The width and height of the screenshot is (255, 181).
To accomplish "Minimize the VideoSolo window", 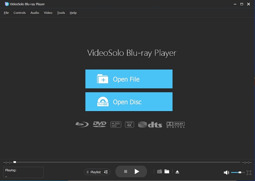I will click(235, 4).
